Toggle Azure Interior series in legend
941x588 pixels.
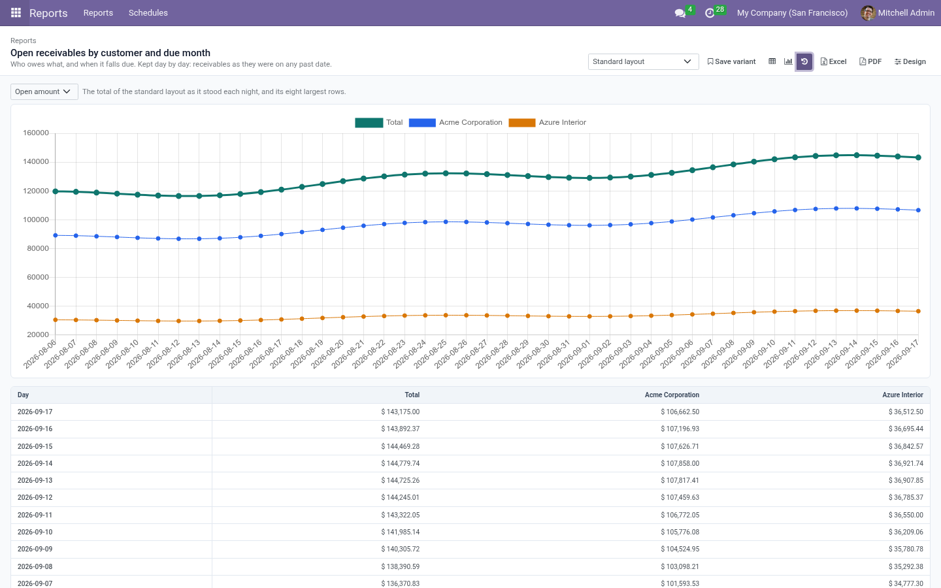point(548,122)
